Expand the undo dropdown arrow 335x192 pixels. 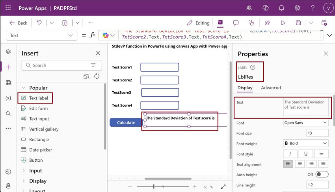(x=52, y=22)
